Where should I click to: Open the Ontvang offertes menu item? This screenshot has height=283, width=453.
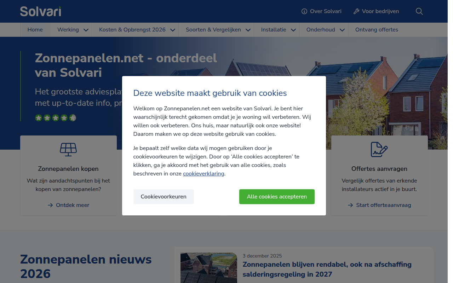click(377, 30)
